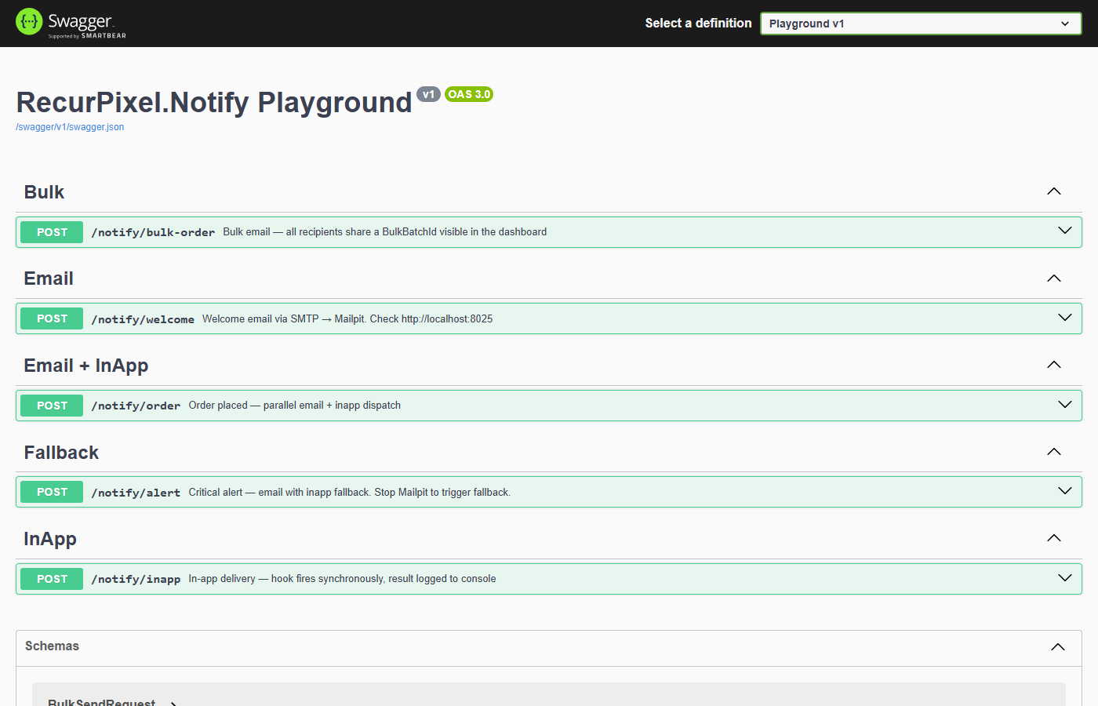Expand the /notify/bulk-order operation arrow

pyautogui.click(x=1065, y=231)
